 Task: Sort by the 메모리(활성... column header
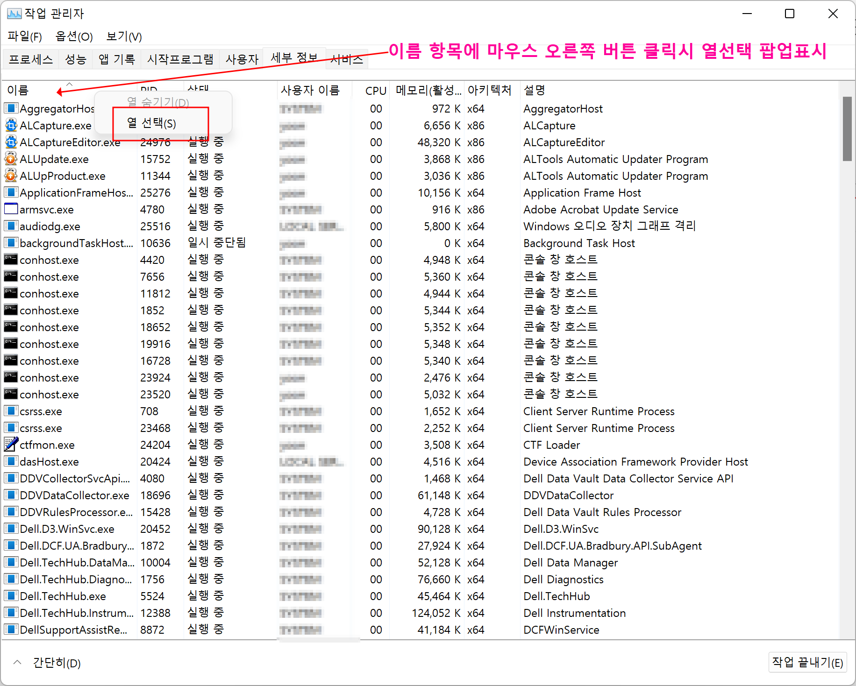click(x=427, y=90)
